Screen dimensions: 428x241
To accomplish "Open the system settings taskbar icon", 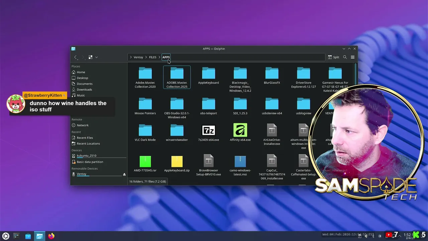I will pyautogui.click(x=16, y=236).
